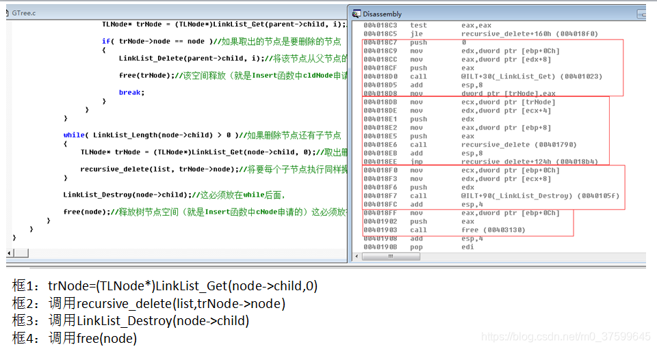Screen dimensions: 657x349
Task: Click disassembly line 004018C3 test eax,eax
Action: coord(427,25)
